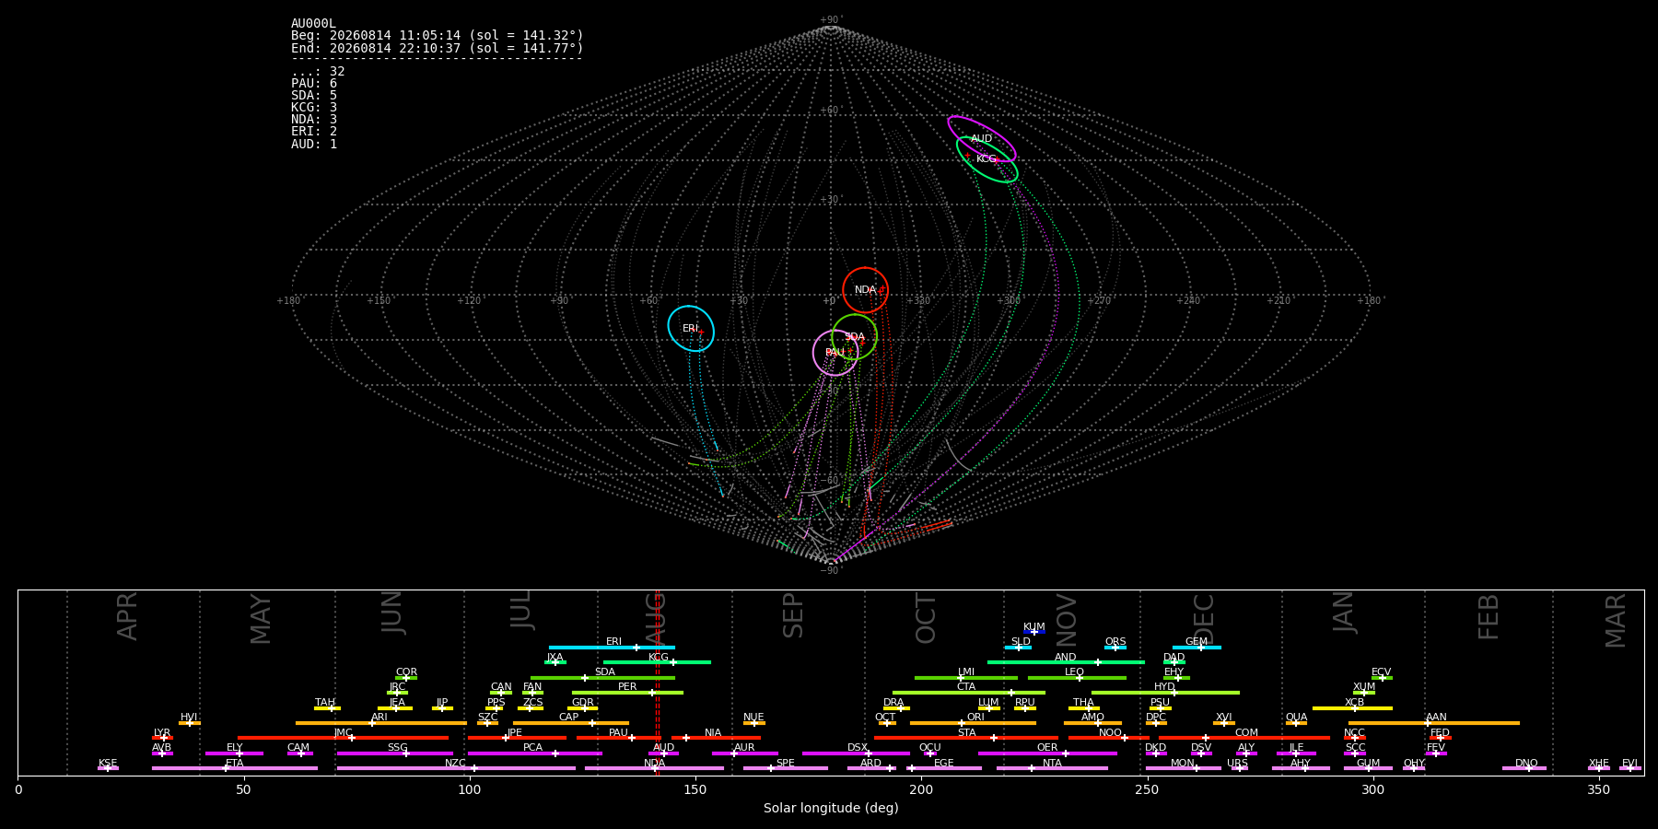Select the green SDA radiant circle
1658x829 pixels.
[x=854, y=337]
